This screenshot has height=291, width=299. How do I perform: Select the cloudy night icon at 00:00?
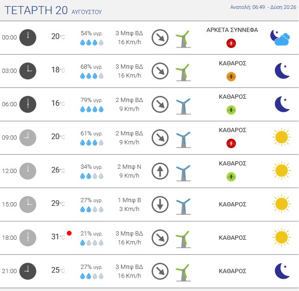[x=280, y=38]
